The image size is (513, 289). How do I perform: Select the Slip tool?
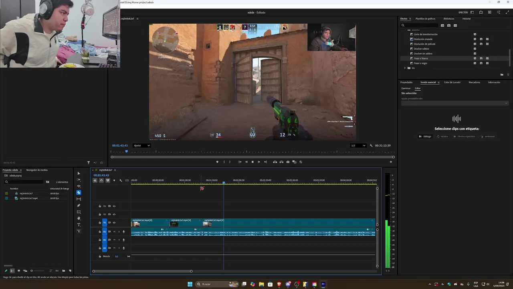click(x=79, y=199)
